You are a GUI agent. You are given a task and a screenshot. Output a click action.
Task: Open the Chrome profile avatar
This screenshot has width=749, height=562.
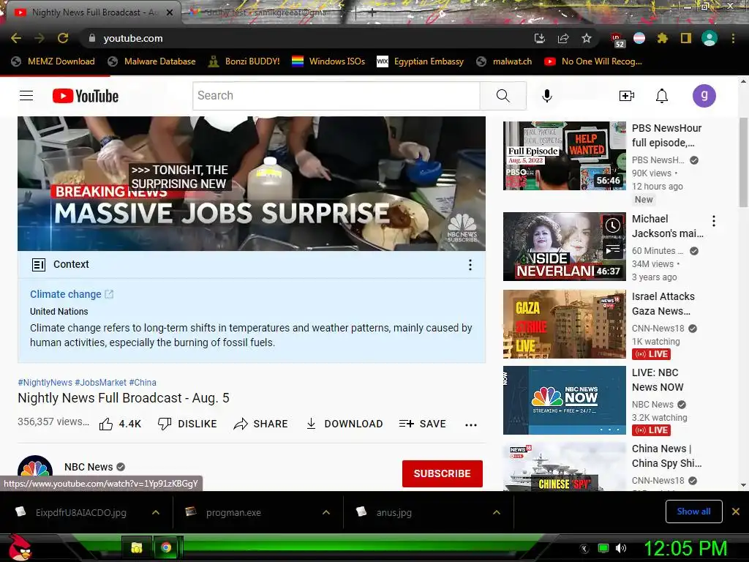[x=710, y=38]
